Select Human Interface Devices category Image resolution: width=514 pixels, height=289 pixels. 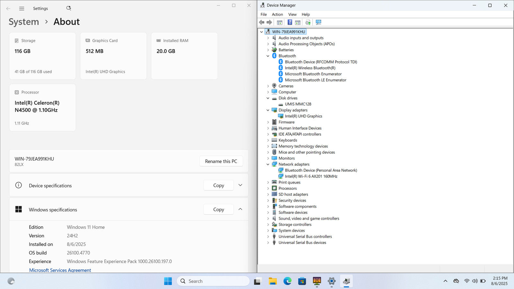point(300,128)
